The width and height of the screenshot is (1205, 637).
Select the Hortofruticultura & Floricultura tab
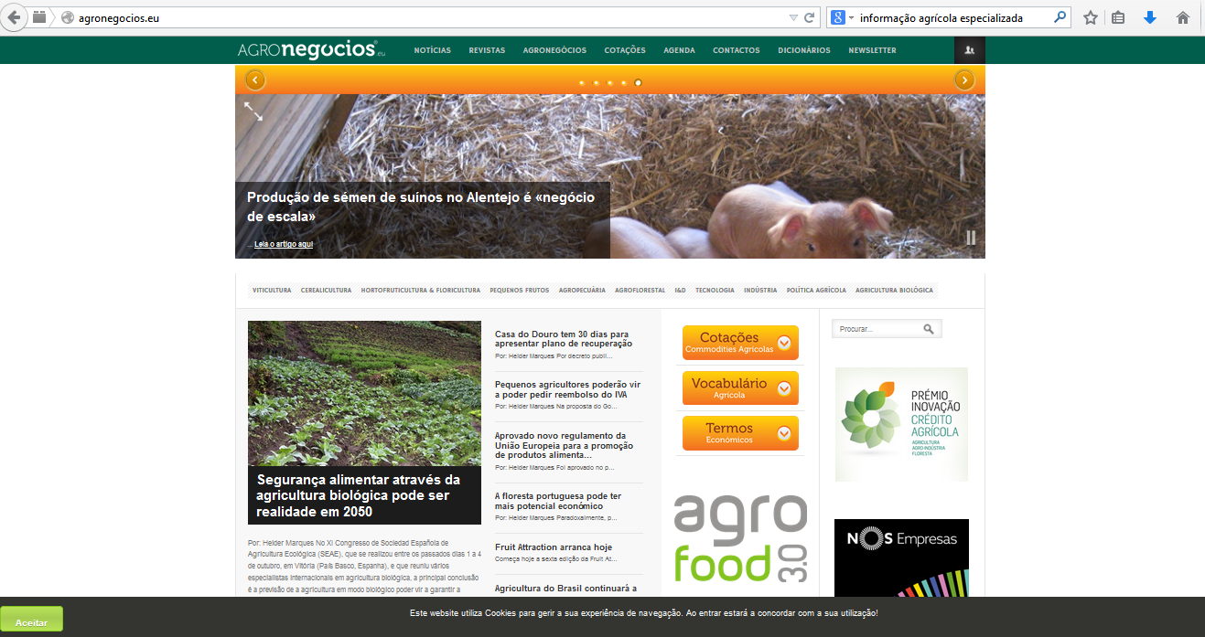[421, 291]
